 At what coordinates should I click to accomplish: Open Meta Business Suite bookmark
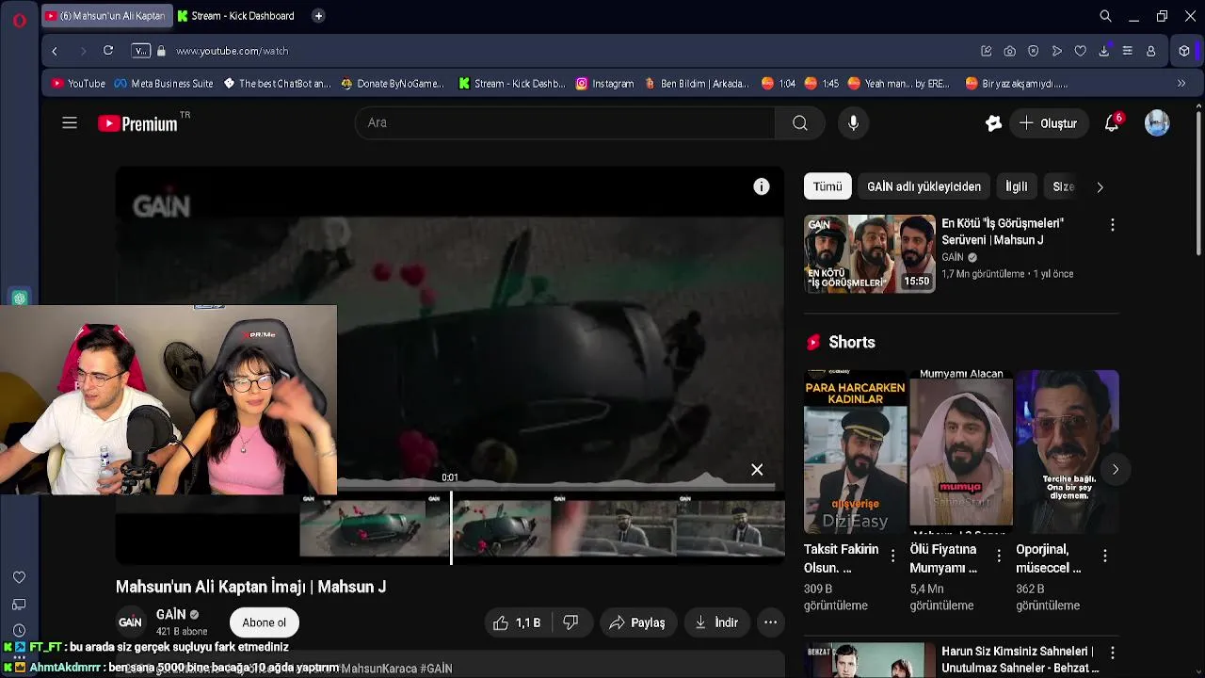pos(164,84)
